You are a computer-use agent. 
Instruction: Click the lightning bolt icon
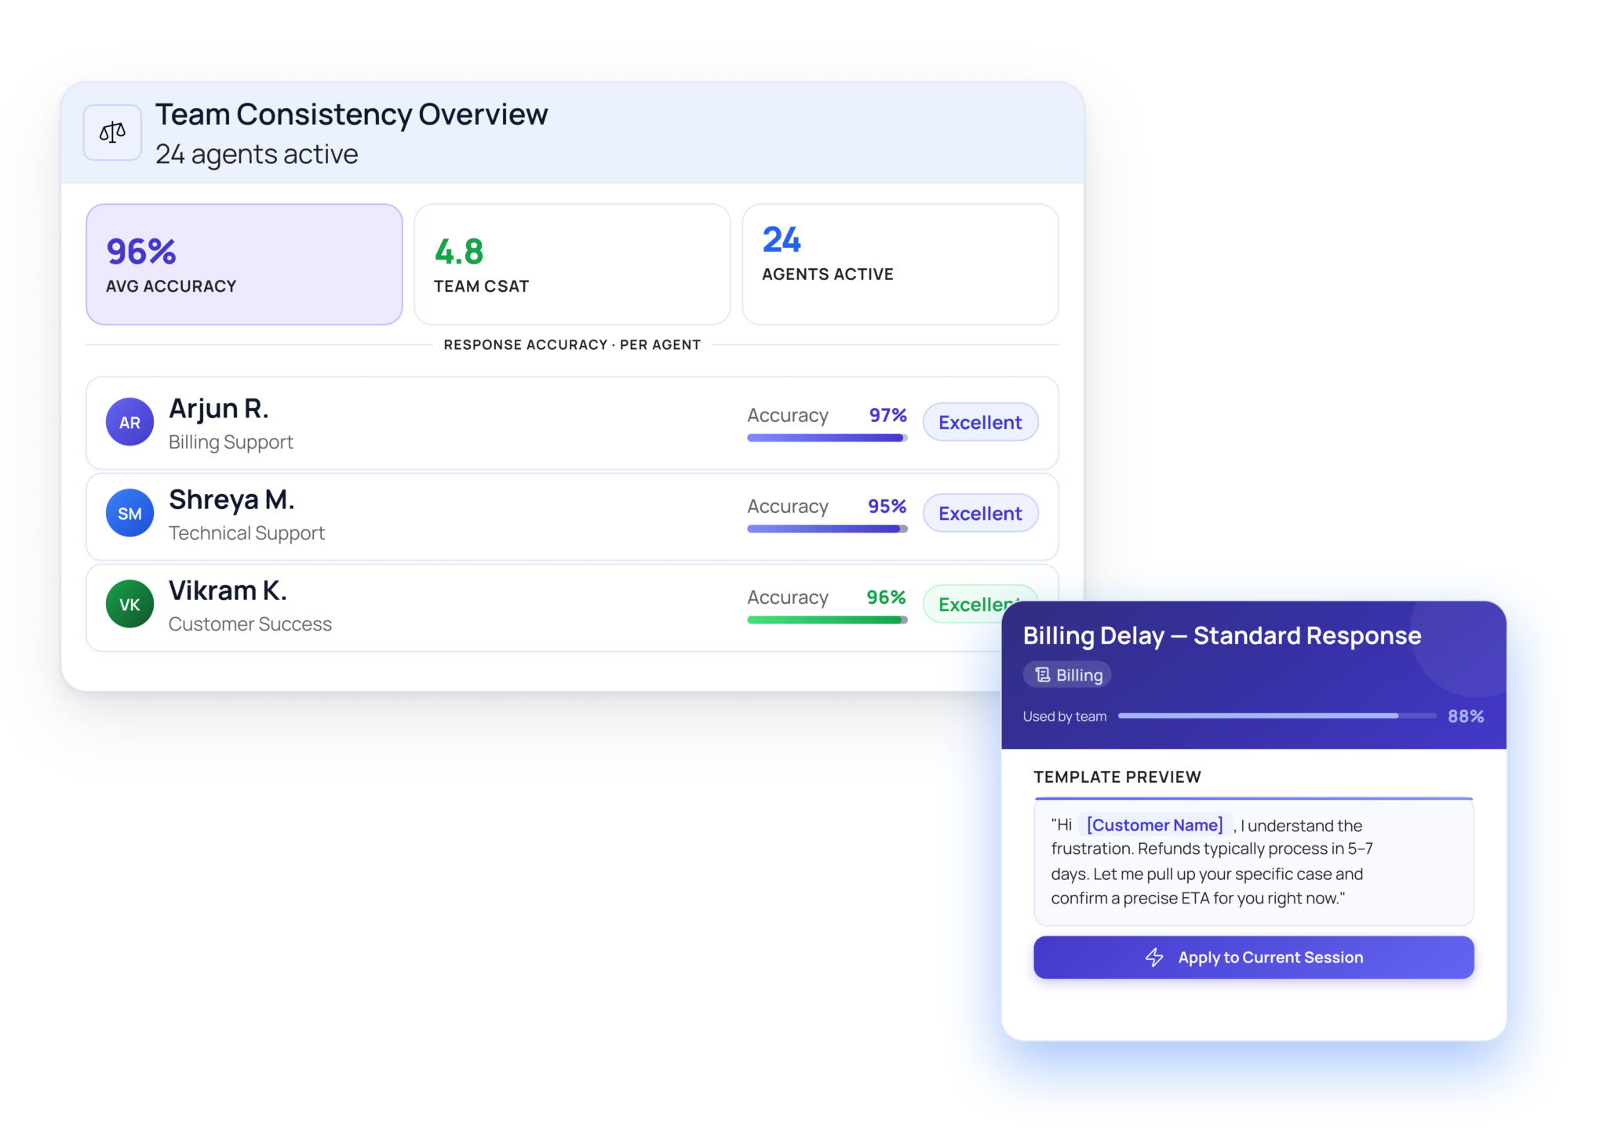click(1154, 957)
